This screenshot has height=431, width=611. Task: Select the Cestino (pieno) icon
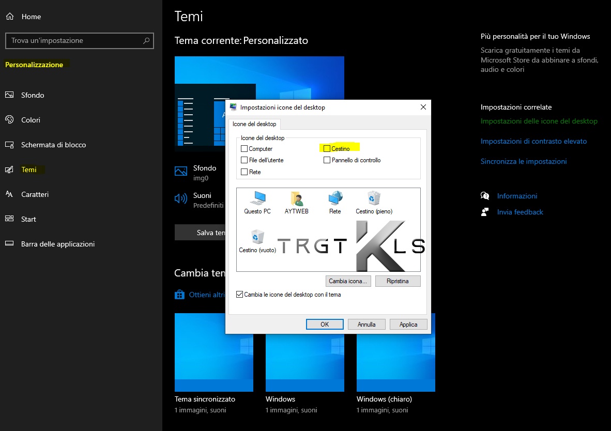(374, 199)
